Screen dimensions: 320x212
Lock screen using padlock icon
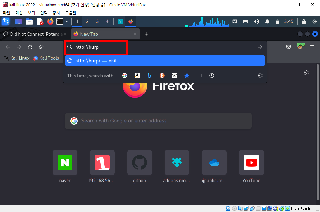304,21
